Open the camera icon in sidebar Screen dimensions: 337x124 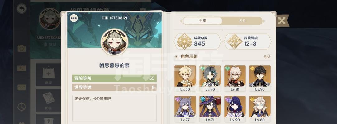(21, 49)
